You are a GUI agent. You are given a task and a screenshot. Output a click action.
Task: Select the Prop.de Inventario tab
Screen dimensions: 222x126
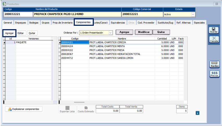[63, 23]
